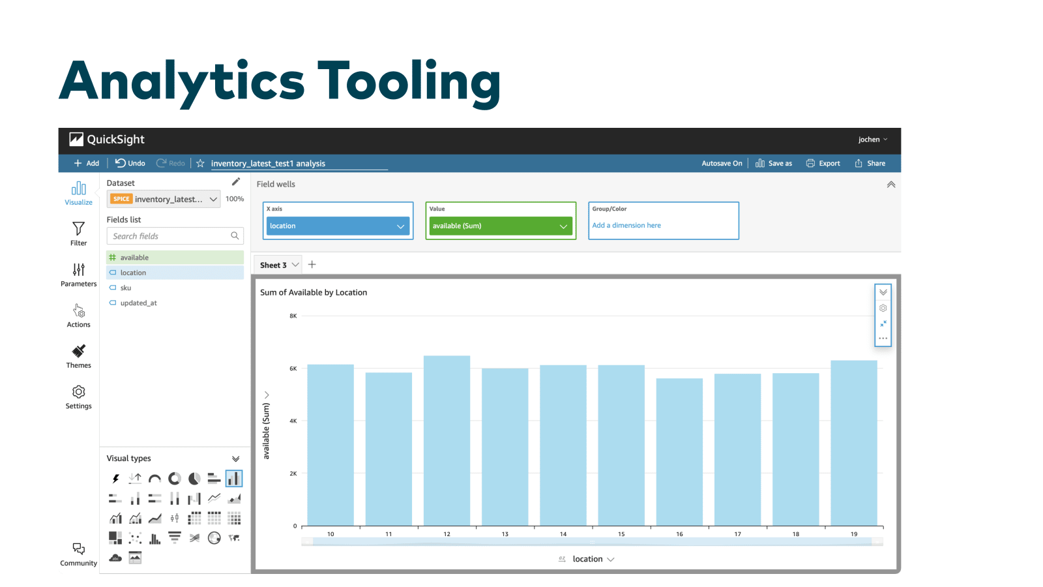The image size is (1043, 587).
Task: Open the visual's top chevron menu
Action: (x=883, y=292)
